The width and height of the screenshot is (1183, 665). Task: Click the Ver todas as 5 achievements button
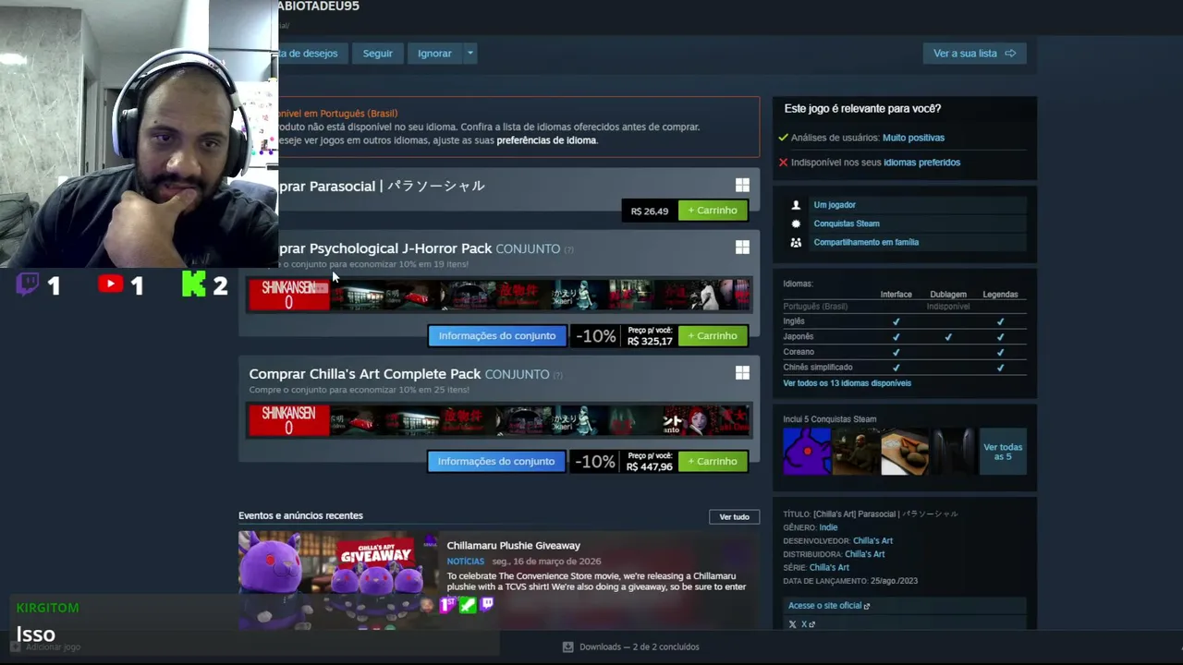[x=1003, y=452]
